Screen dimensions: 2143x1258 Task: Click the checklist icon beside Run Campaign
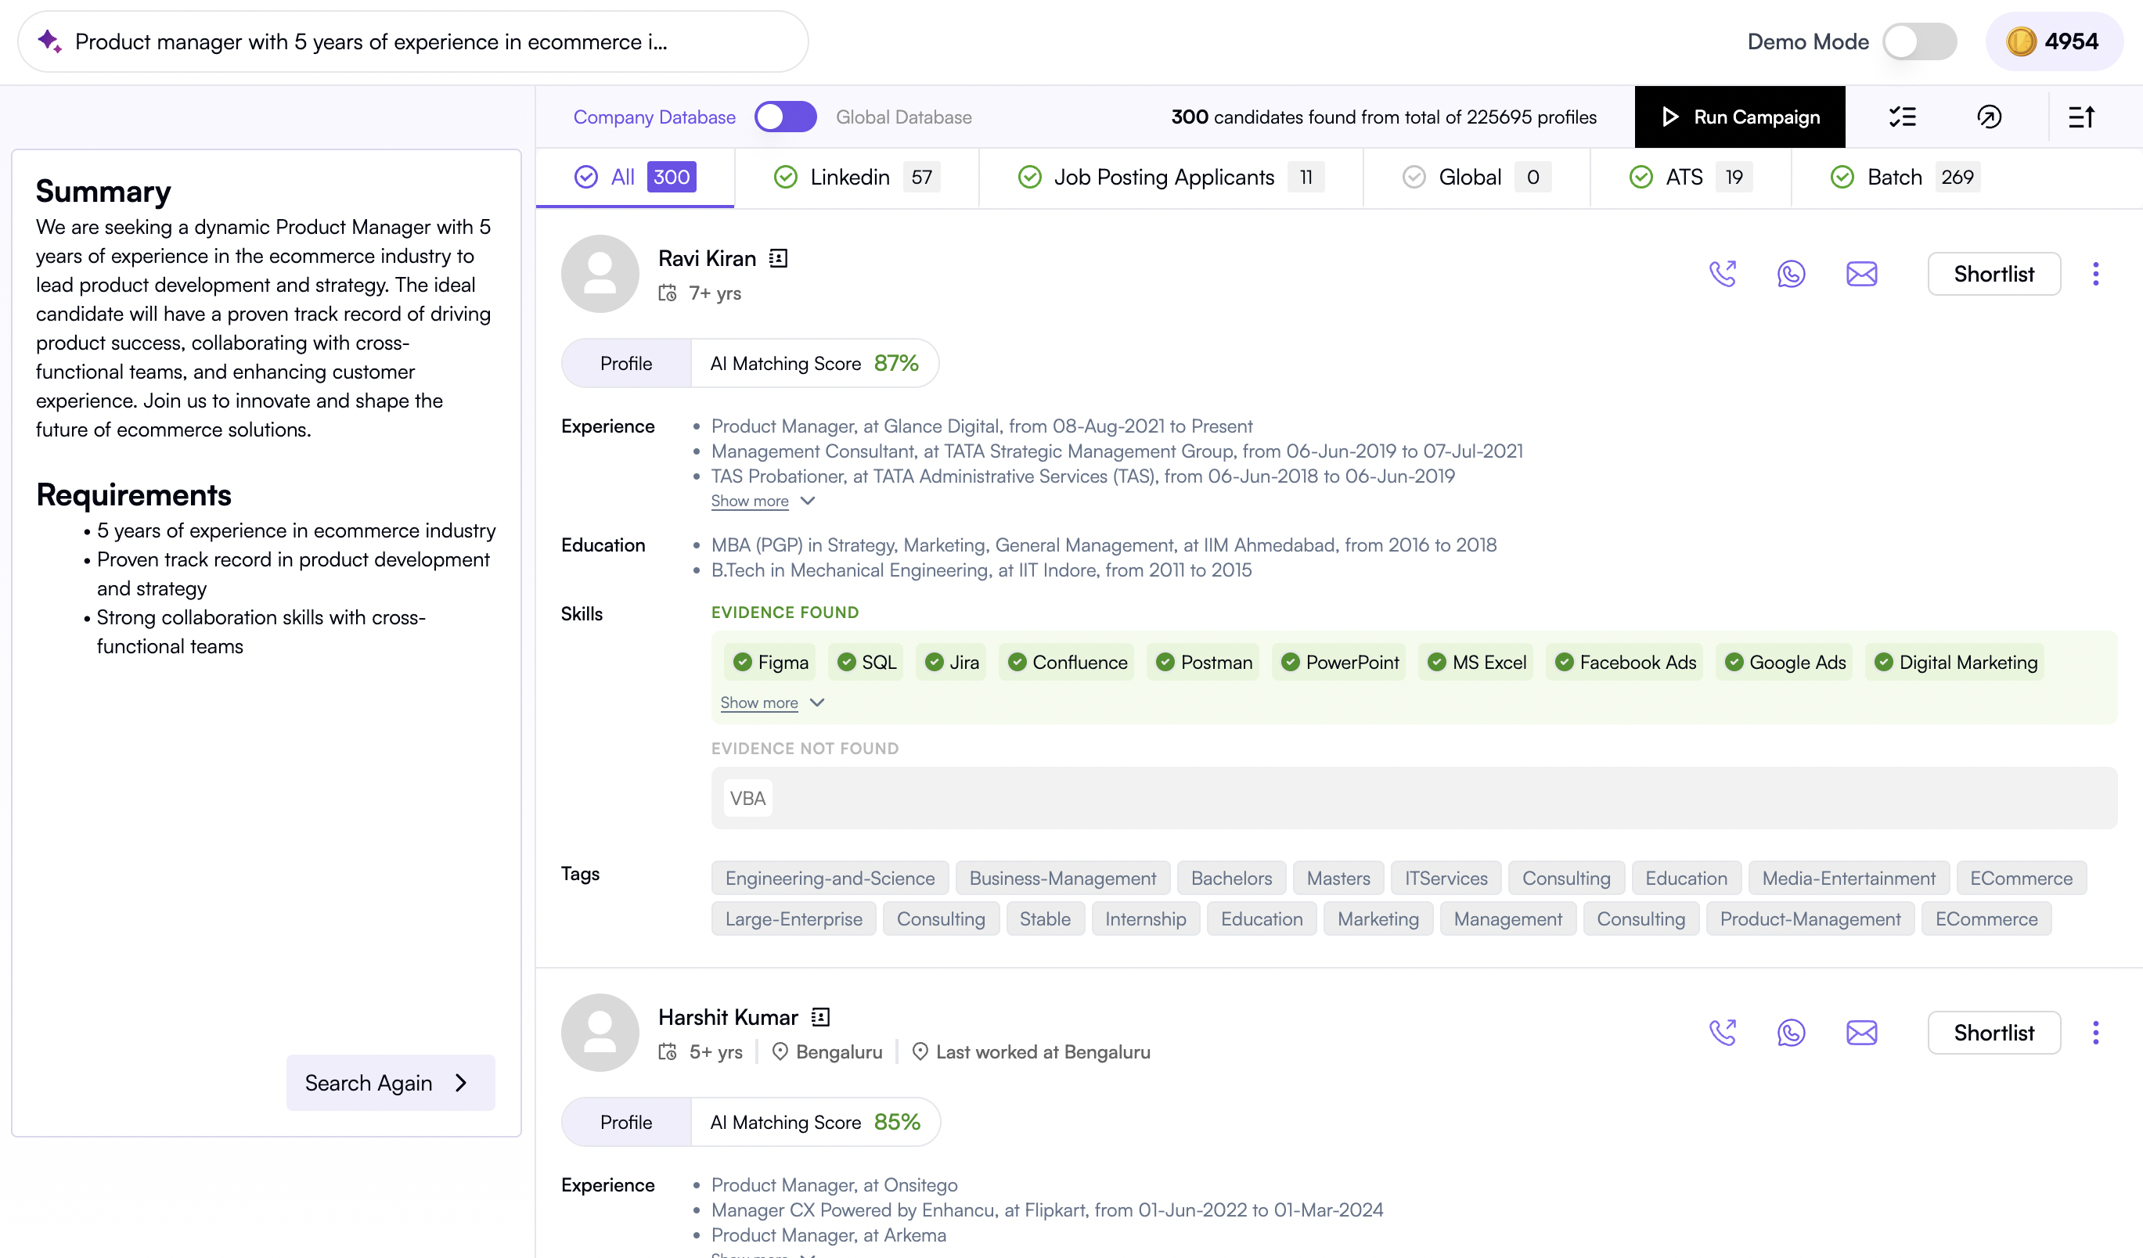click(x=1903, y=117)
